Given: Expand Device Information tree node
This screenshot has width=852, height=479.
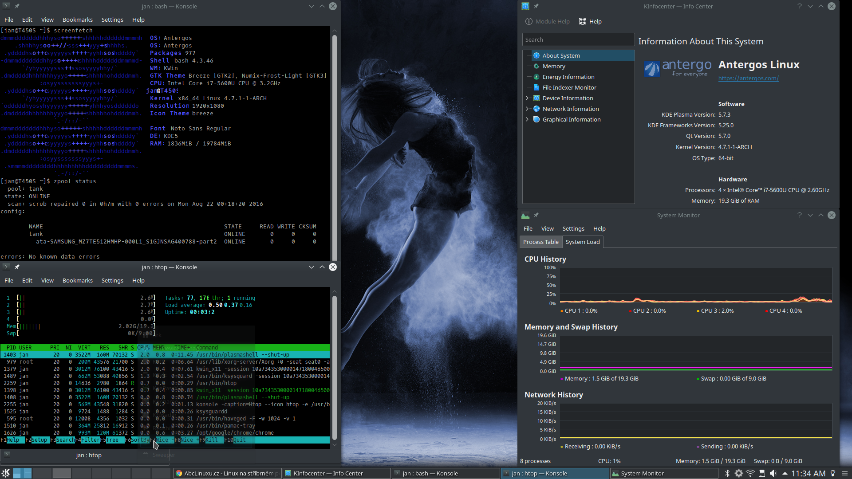Looking at the screenshot, I should [x=527, y=98].
